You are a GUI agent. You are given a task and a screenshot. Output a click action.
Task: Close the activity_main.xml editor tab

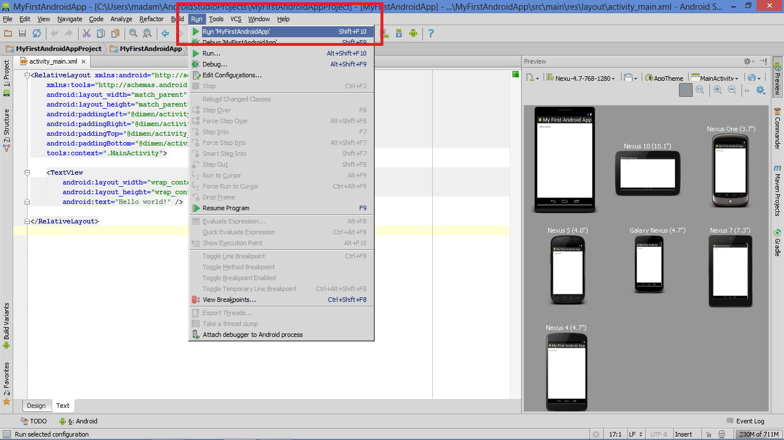tap(83, 61)
